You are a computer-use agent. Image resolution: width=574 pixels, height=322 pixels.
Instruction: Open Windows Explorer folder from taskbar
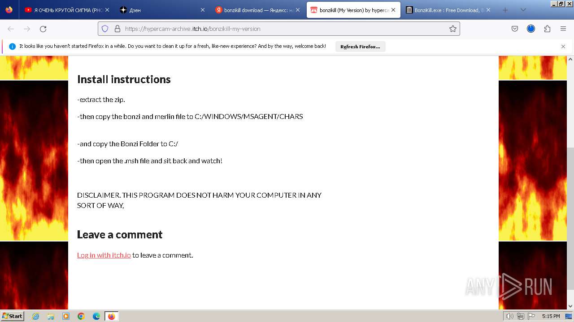(51, 316)
